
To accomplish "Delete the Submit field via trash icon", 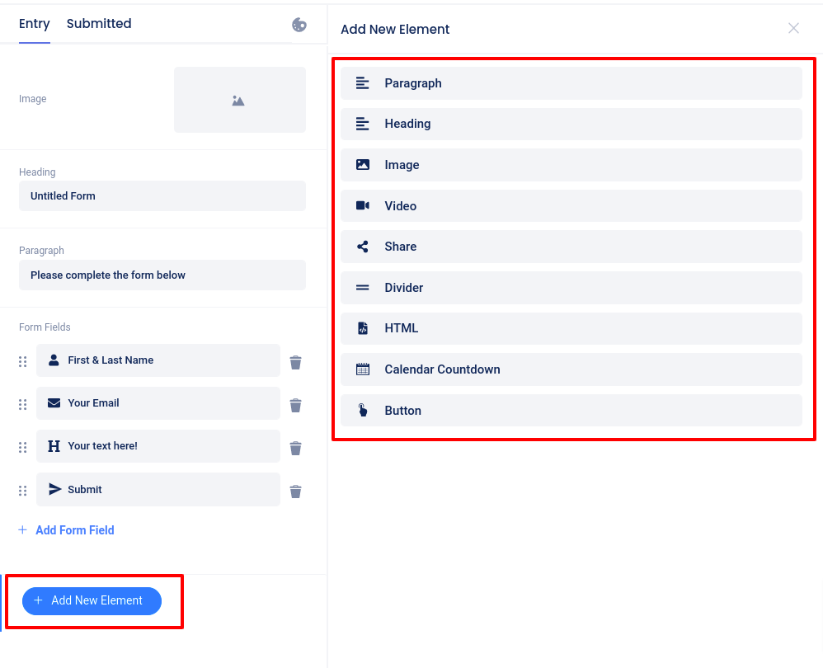I will pos(295,492).
